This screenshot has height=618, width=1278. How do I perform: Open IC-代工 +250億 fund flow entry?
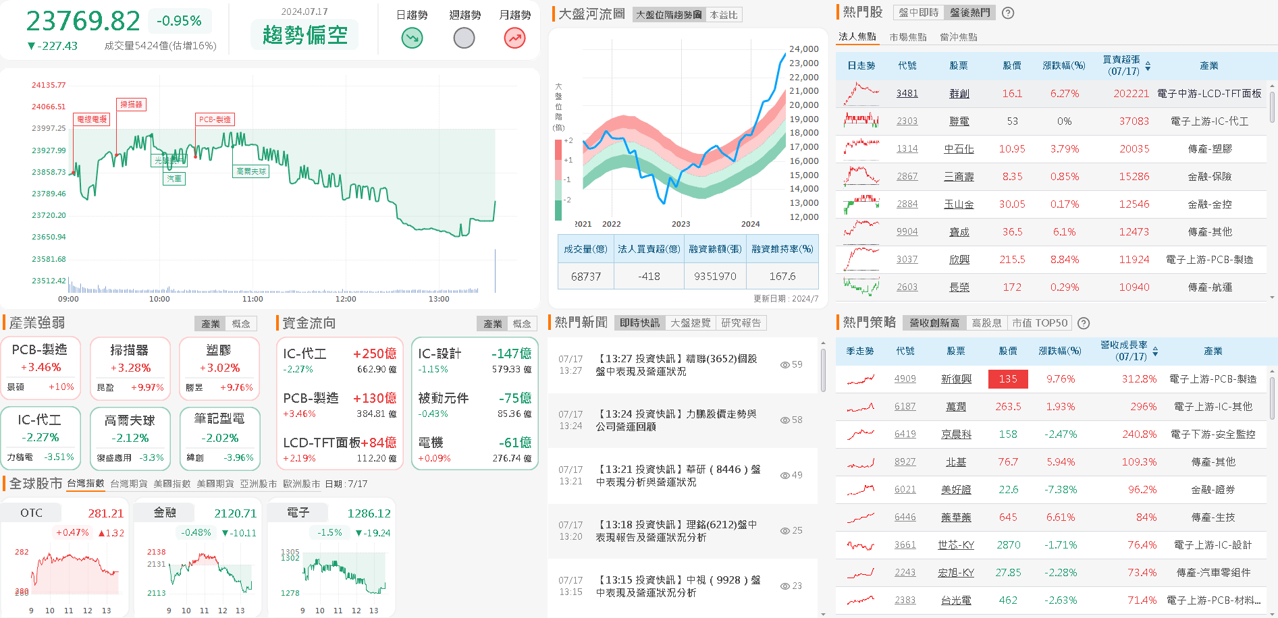click(340, 360)
